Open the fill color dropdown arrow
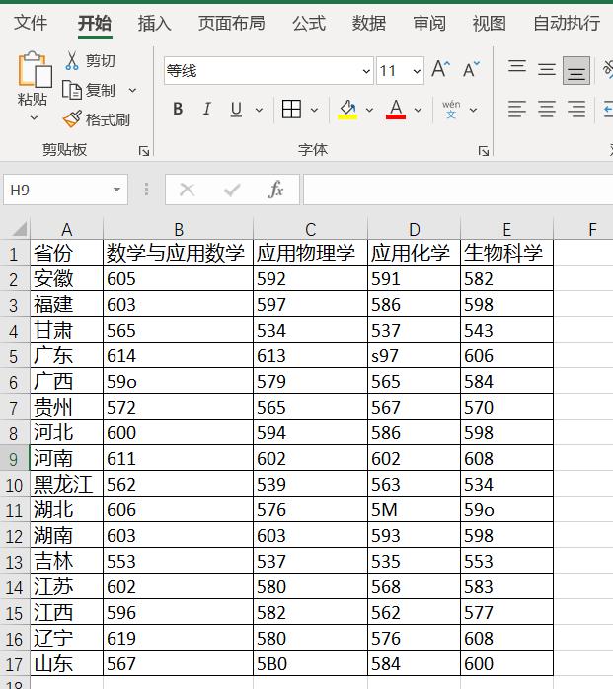Image resolution: width=613 pixels, height=689 pixels. 369,110
